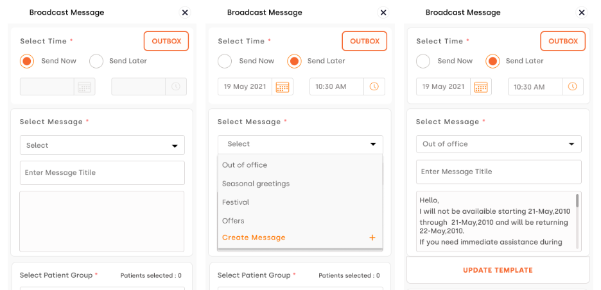Expand the Select message dropdown in the left panel
Viewport: 601px width, 290px height.
click(x=102, y=145)
